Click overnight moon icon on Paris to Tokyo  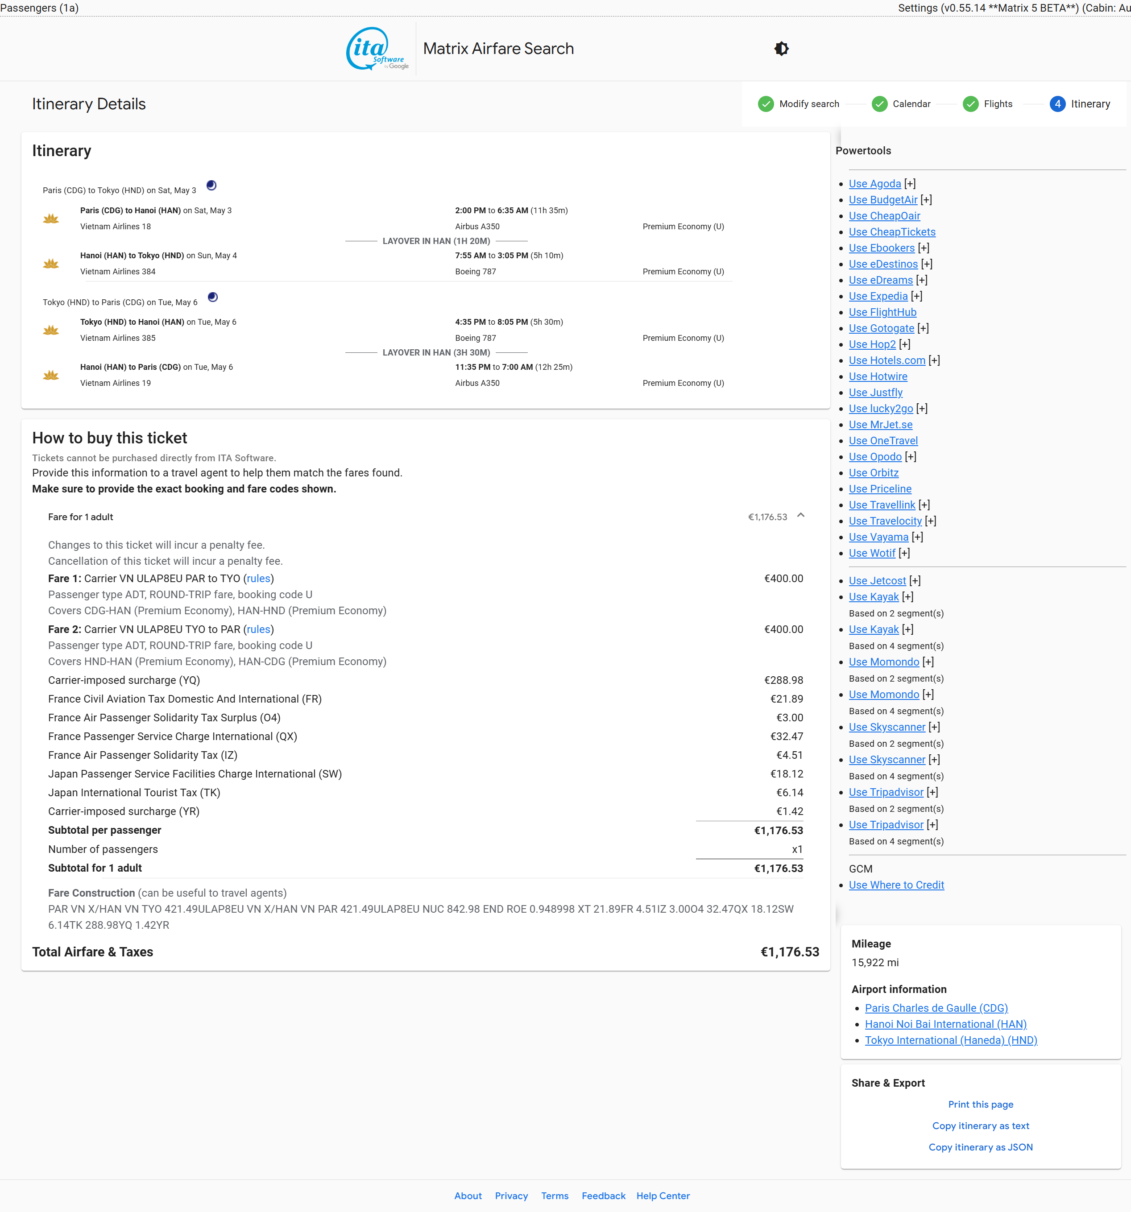coord(211,185)
